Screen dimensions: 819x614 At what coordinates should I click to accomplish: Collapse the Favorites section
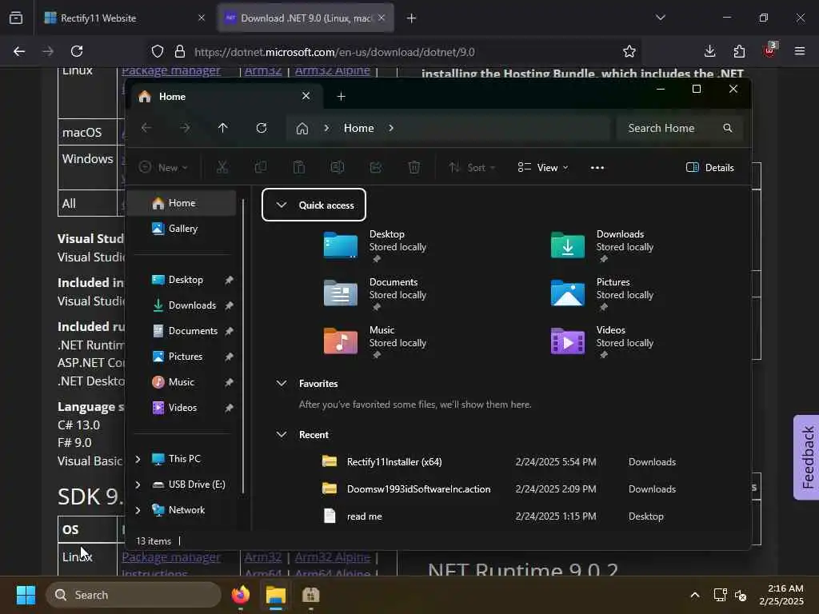click(x=281, y=383)
